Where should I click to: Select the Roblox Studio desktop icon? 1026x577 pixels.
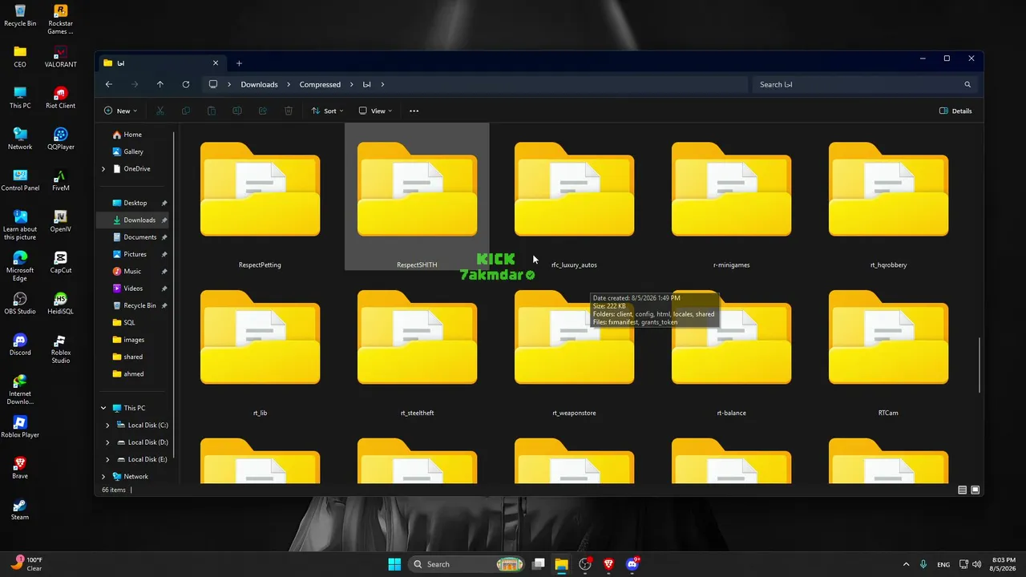(60, 348)
